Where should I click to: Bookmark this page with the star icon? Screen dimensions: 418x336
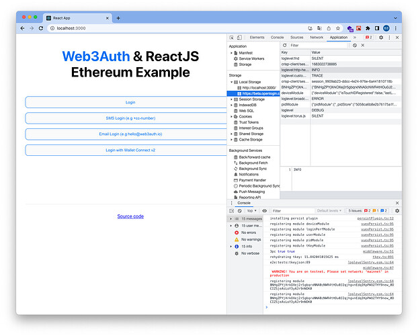pyautogui.click(x=338, y=28)
